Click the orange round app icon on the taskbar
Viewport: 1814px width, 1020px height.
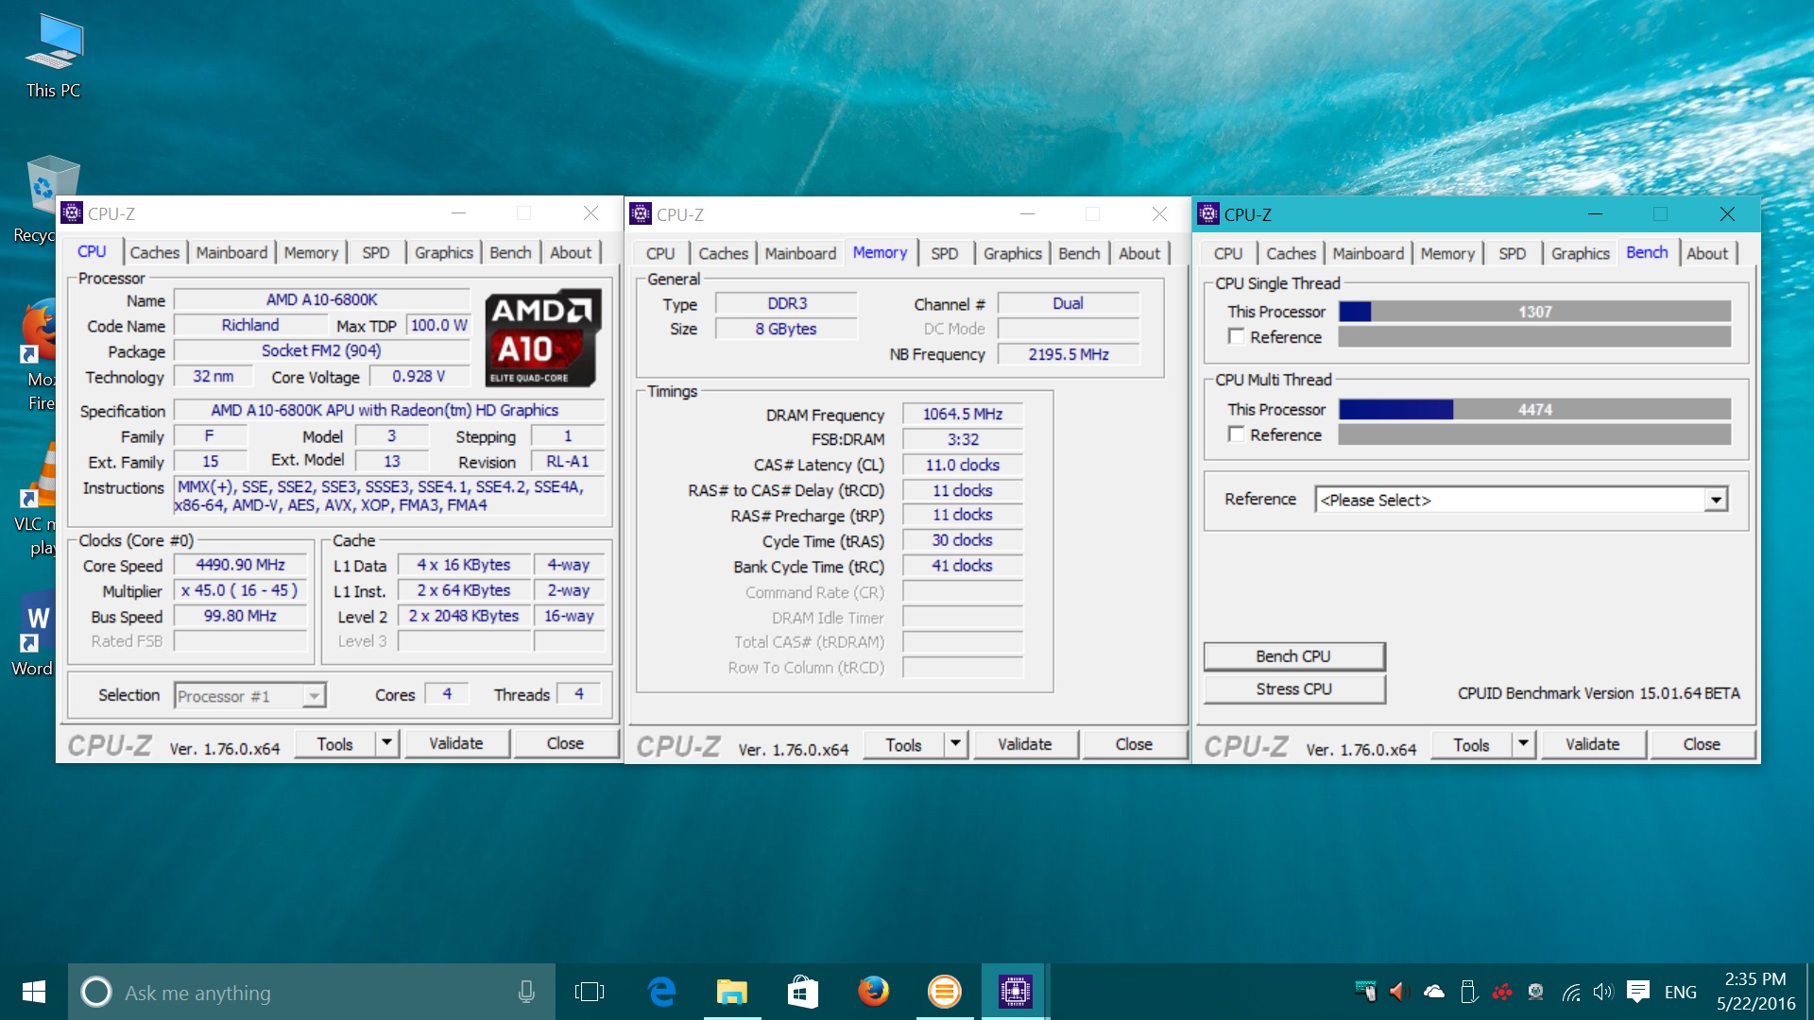[x=944, y=992]
